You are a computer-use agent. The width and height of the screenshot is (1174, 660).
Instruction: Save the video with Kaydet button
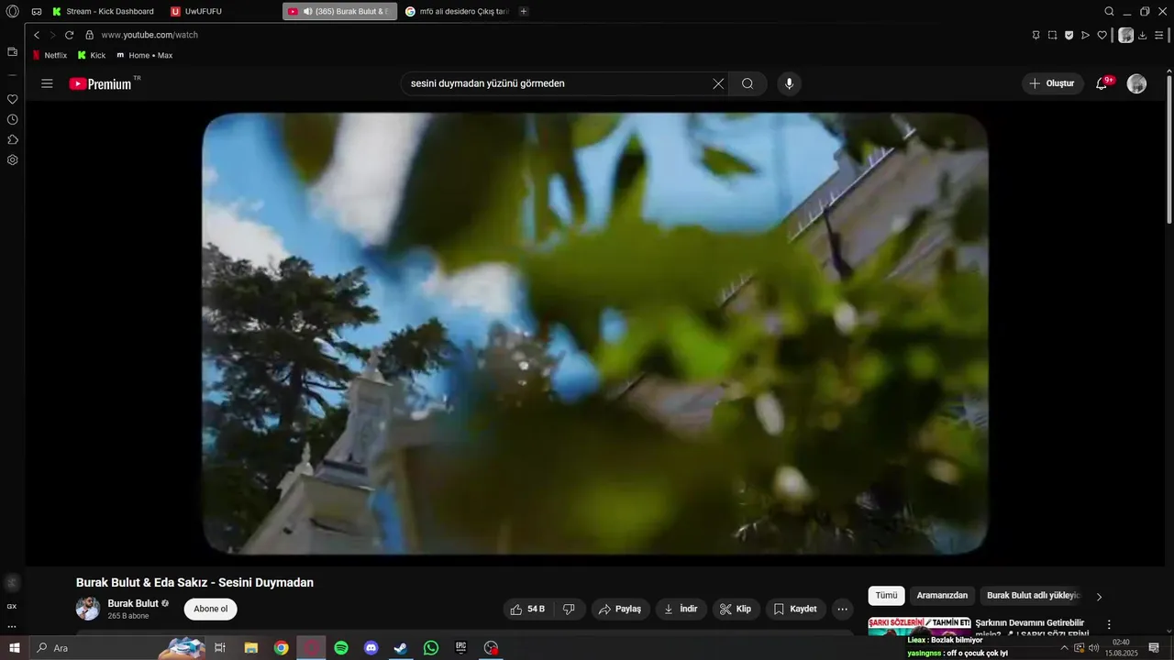point(795,609)
